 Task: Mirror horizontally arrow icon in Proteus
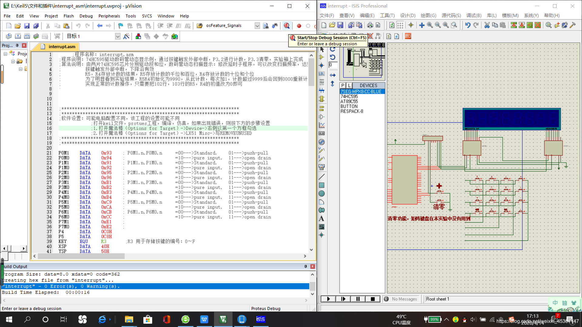[x=333, y=75]
